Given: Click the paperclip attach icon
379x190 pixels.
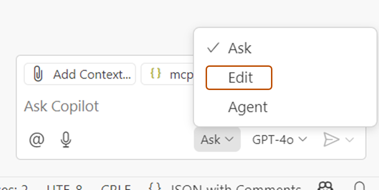Looking at the screenshot, I should [38, 74].
